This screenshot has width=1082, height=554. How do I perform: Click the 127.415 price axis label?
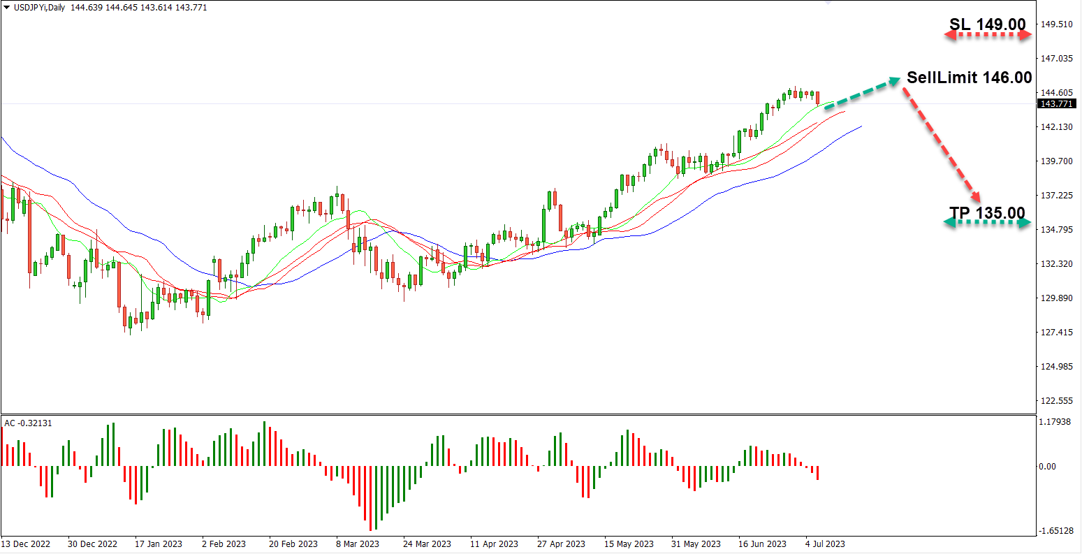point(1057,332)
